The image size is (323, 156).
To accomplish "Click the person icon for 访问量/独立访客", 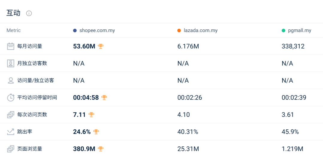I will click(x=11, y=81).
